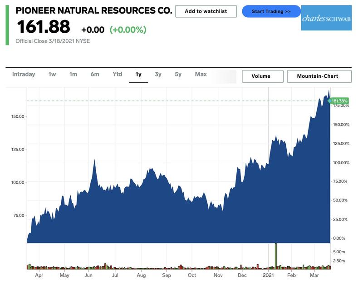Open the Mountain-Chart type selector

pos(319,76)
